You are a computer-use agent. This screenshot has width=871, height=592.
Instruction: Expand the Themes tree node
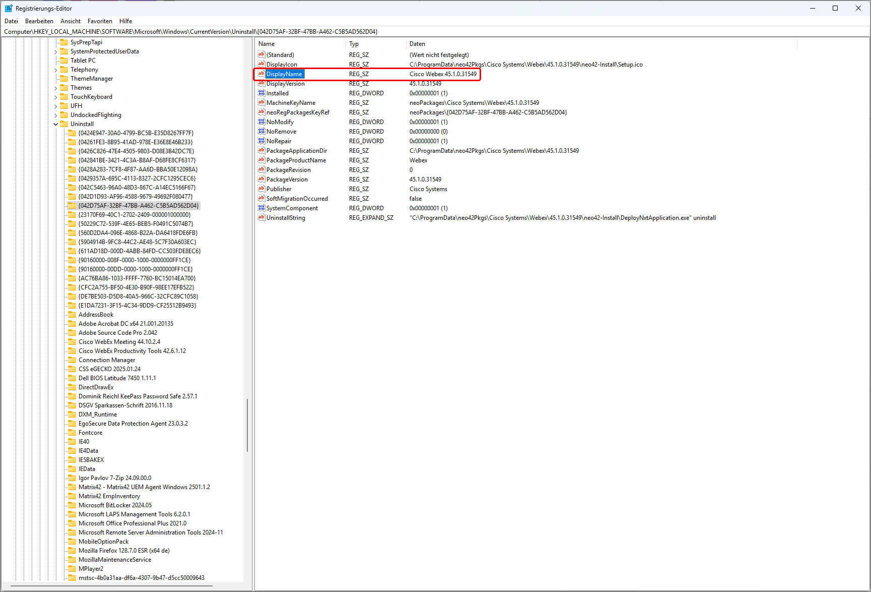(x=55, y=88)
